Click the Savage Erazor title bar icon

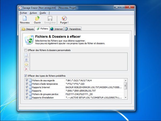pos(20,8)
